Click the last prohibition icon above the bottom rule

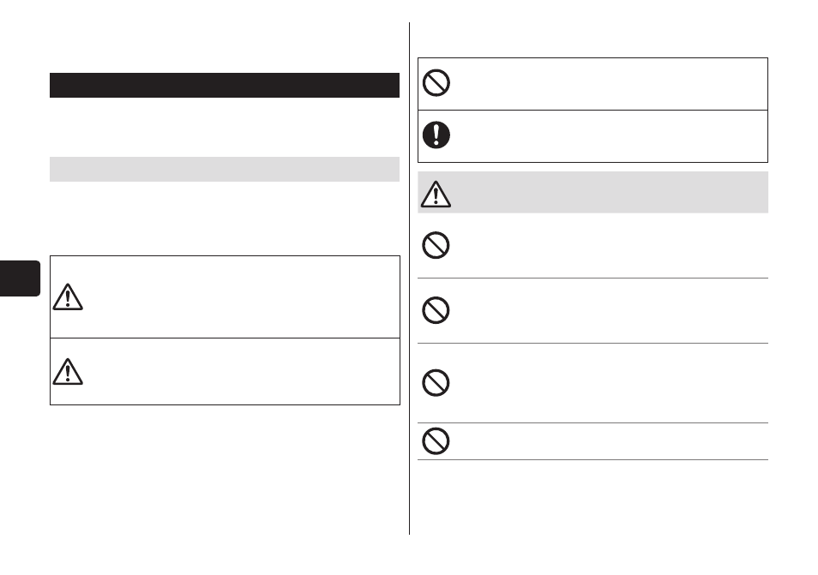pos(436,441)
